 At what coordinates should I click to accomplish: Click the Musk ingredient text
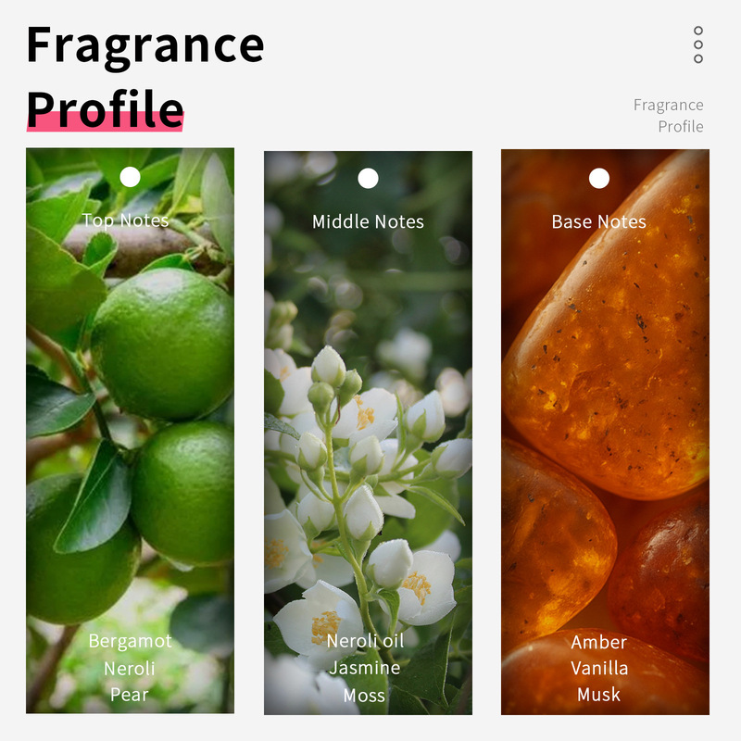coord(598,695)
